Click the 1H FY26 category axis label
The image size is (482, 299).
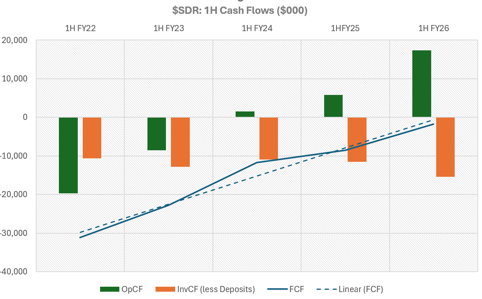[433, 28]
